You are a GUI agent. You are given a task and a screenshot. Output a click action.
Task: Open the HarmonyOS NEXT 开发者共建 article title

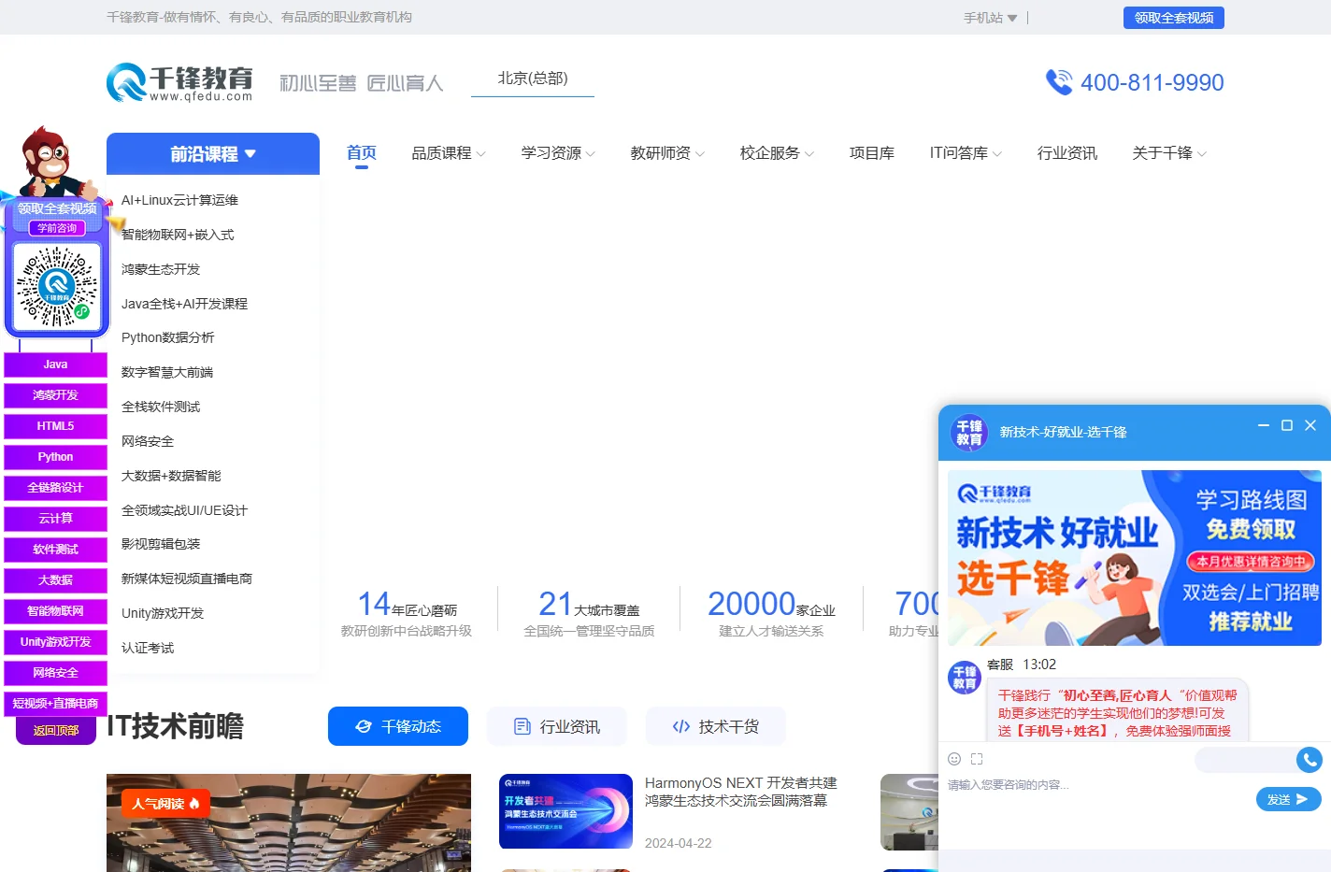(x=740, y=792)
